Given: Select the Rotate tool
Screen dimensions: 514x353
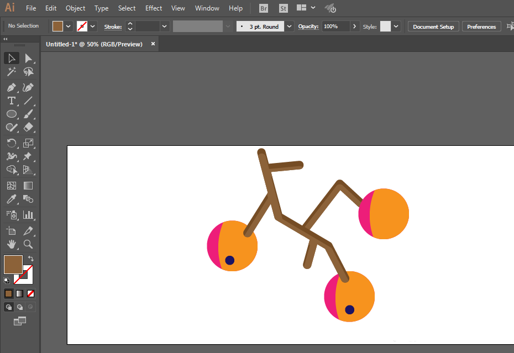Looking at the screenshot, I should coord(12,143).
